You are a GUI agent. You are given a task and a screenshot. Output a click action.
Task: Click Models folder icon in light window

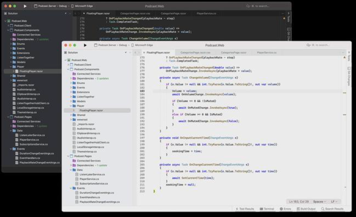pyautogui.click(x=74, y=101)
